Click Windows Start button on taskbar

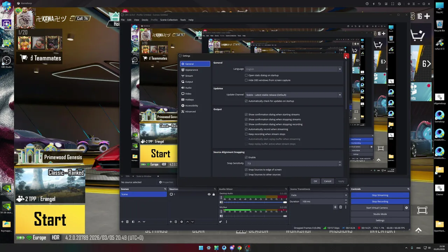click(201, 248)
